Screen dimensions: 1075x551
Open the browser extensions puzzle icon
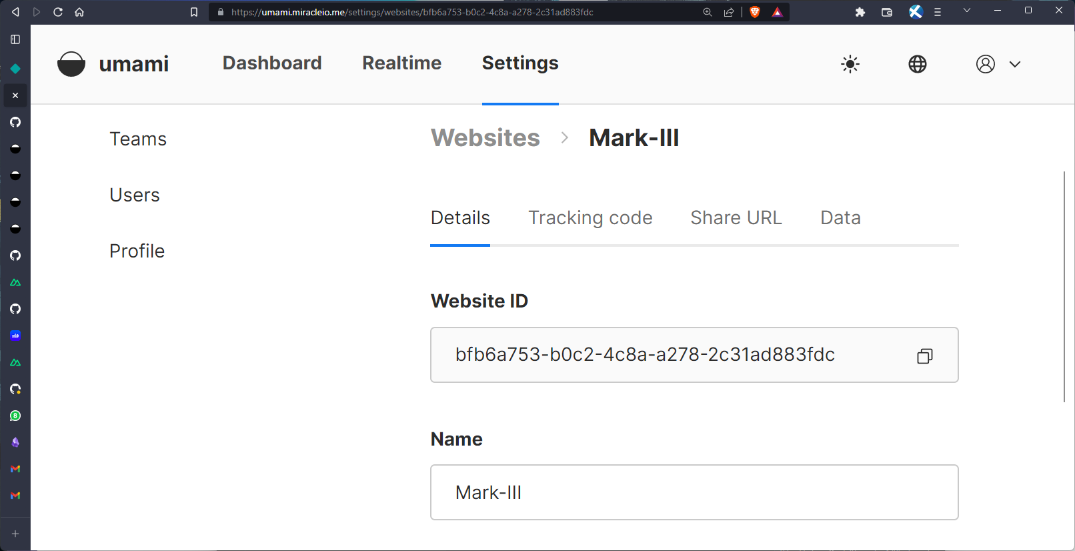coord(860,12)
